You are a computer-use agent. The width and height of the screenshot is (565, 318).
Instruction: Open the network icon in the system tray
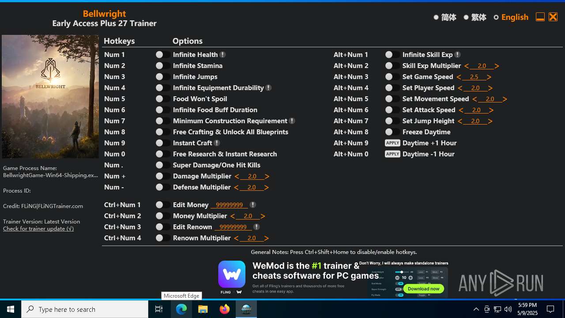497,309
